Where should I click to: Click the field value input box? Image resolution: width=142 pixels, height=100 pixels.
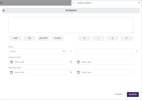coord(104,51)
